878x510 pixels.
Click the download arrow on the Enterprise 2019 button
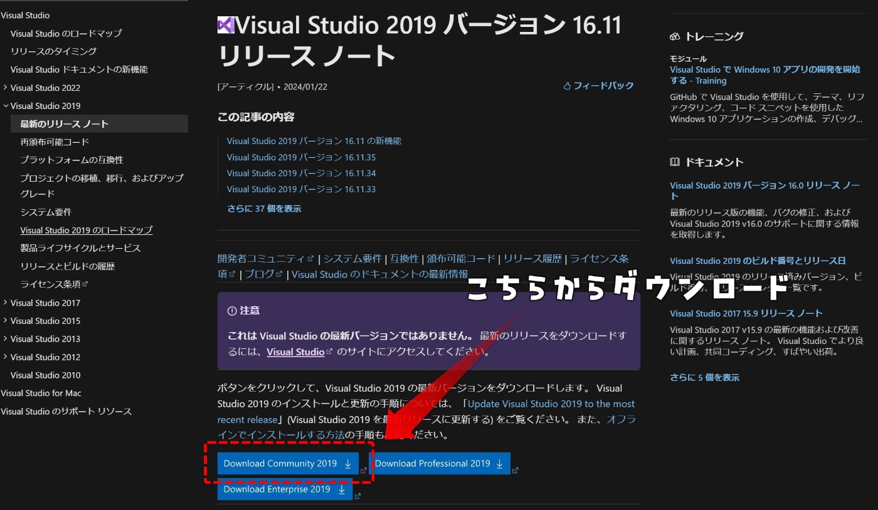(x=341, y=489)
